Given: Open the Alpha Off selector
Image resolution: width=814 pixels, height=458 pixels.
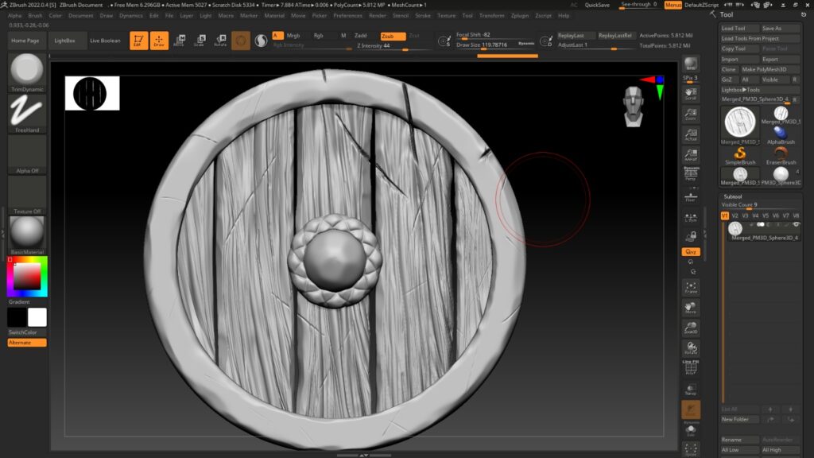Looking at the screenshot, I should 27,156.
